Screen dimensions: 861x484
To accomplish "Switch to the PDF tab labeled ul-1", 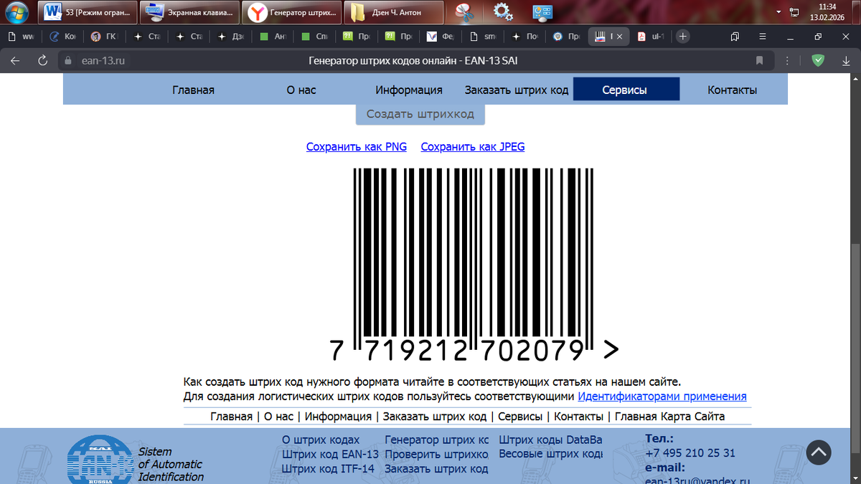I will [x=651, y=36].
